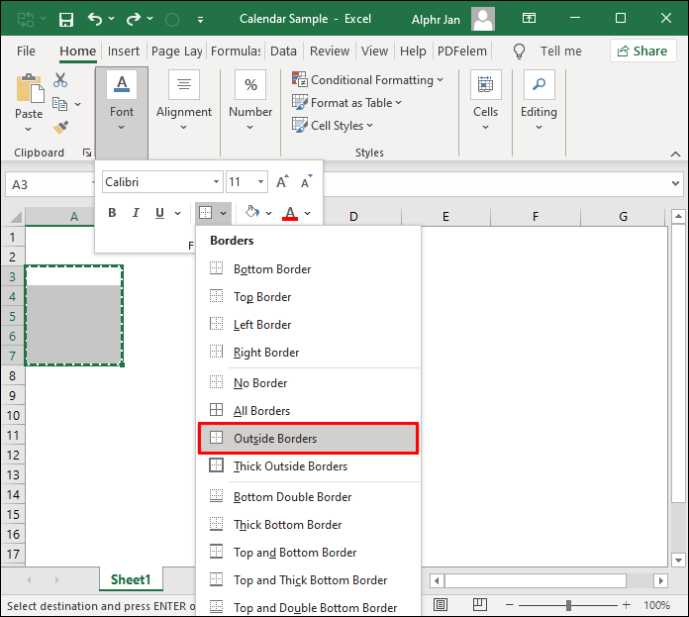Expand the Calibri font name dropdown

click(x=216, y=182)
